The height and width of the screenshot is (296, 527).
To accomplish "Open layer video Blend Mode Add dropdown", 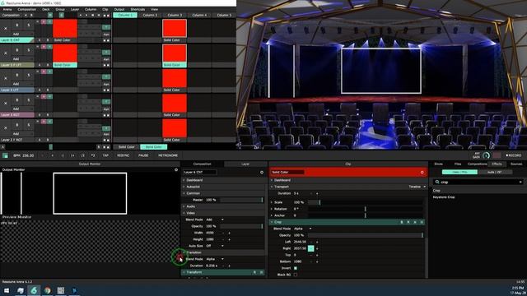I will (214, 220).
